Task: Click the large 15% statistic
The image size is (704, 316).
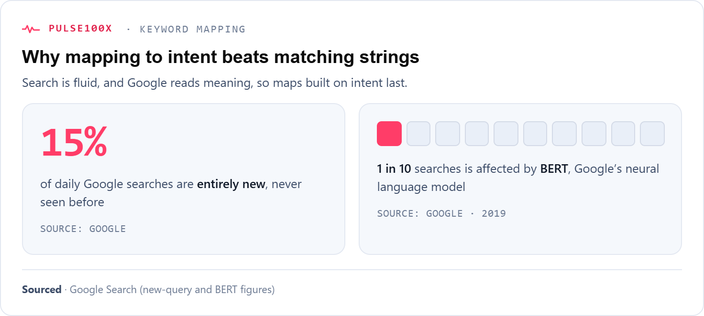Action: [x=74, y=142]
